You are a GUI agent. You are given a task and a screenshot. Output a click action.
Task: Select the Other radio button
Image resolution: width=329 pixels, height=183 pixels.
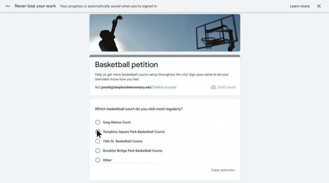(x=97, y=160)
